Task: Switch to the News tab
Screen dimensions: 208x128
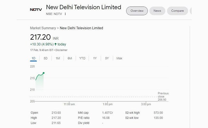Action: (x=157, y=11)
